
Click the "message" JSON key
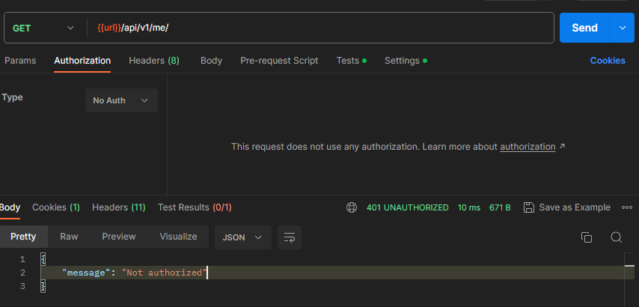[x=86, y=273]
